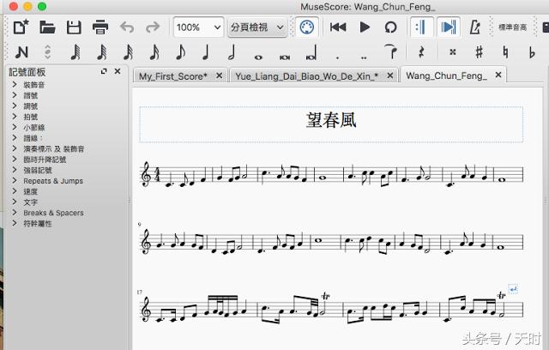Apply the sharp accidental
This screenshot has width=549, height=350.
point(480,52)
